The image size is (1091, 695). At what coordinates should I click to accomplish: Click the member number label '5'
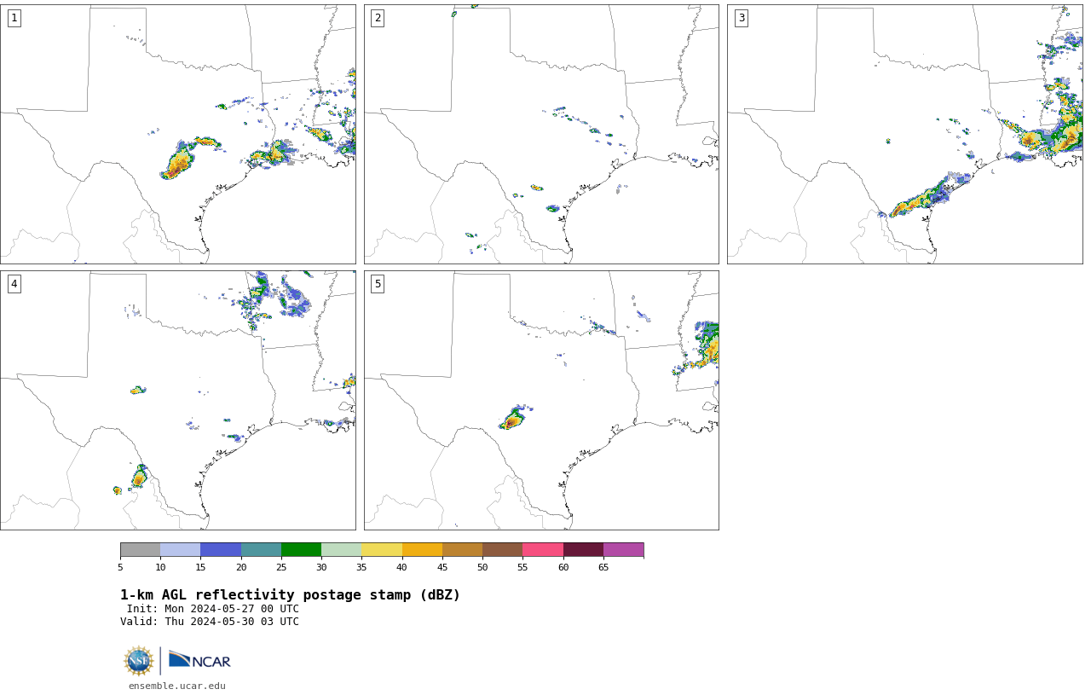(378, 284)
